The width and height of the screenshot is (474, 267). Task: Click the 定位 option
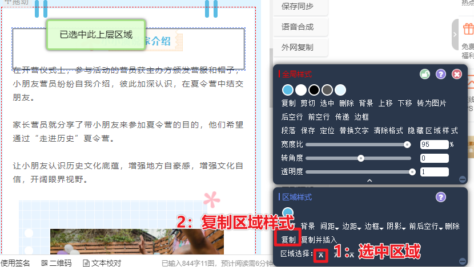[327, 131]
